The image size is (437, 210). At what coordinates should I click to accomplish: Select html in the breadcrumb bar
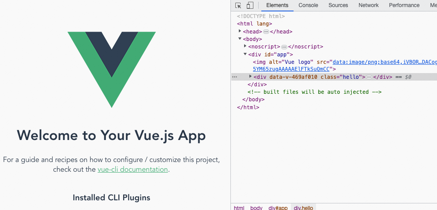[x=239, y=208]
